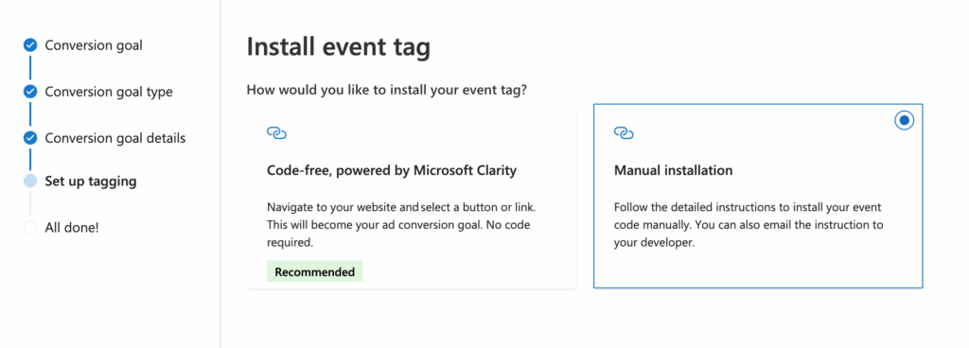Select the Manual installation card
This screenshot has height=348, width=969.
[x=758, y=196]
